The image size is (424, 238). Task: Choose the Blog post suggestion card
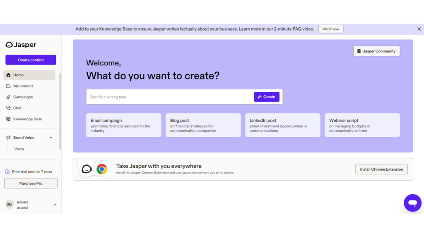pos(203,125)
